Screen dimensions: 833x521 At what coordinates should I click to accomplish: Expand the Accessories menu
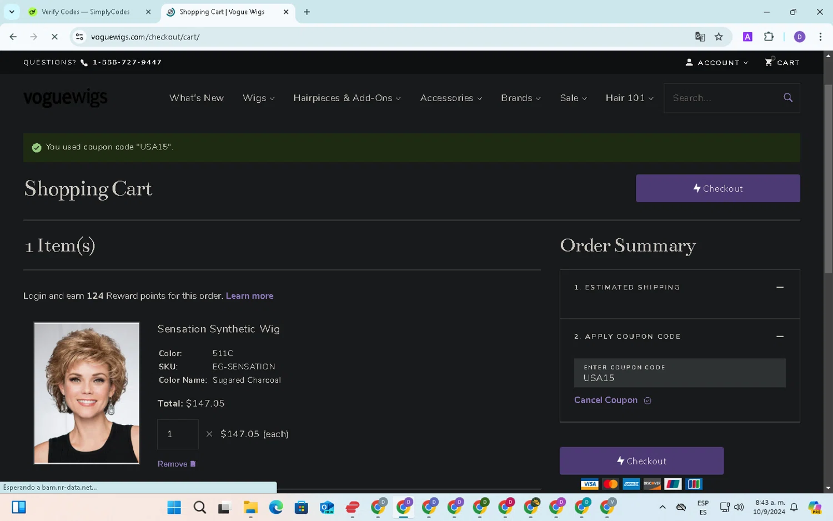click(451, 98)
